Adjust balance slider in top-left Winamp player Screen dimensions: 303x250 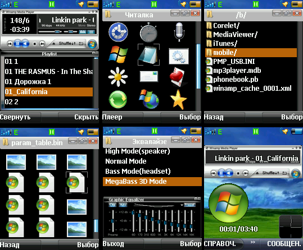coord(70,31)
